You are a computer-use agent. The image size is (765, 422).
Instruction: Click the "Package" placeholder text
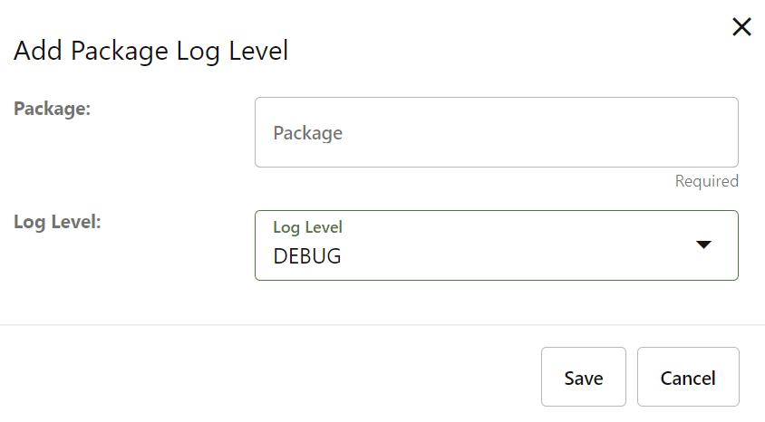point(308,133)
